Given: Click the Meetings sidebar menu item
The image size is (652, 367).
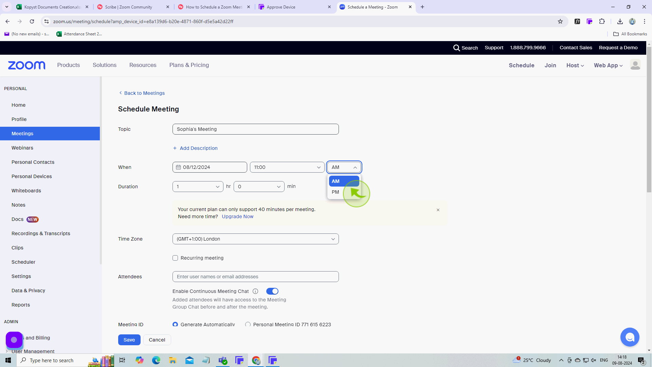Looking at the screenshot, I should (x=22, y=133).
